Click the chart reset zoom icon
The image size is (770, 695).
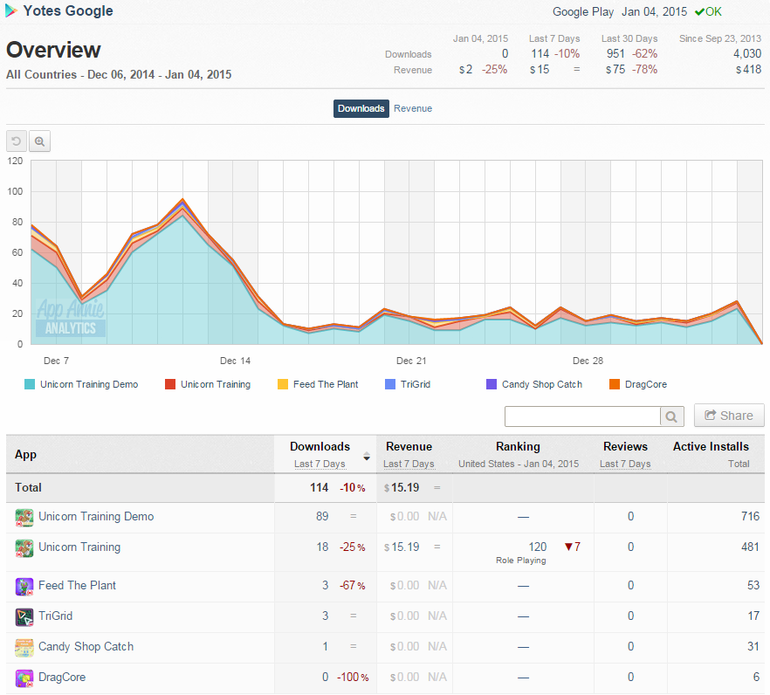(x=17, y=141)
